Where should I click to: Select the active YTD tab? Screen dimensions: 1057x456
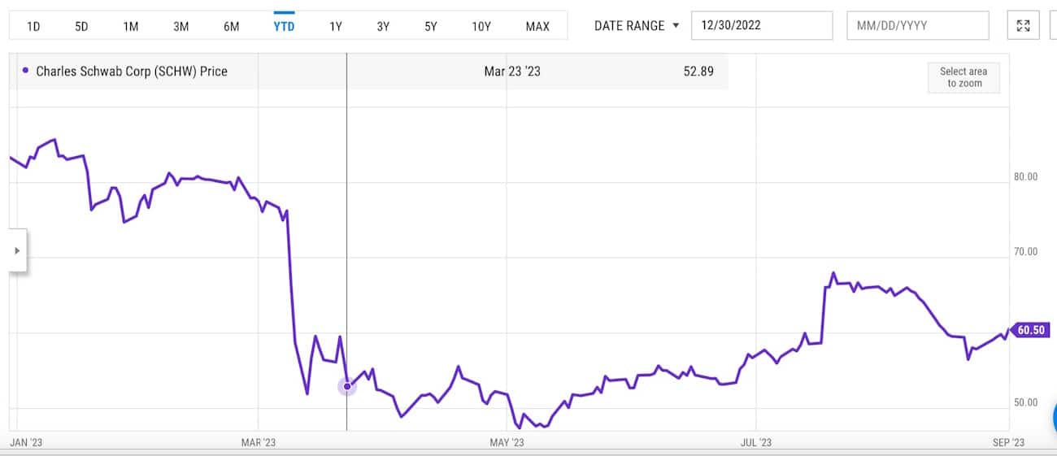(x=284, y=26)
